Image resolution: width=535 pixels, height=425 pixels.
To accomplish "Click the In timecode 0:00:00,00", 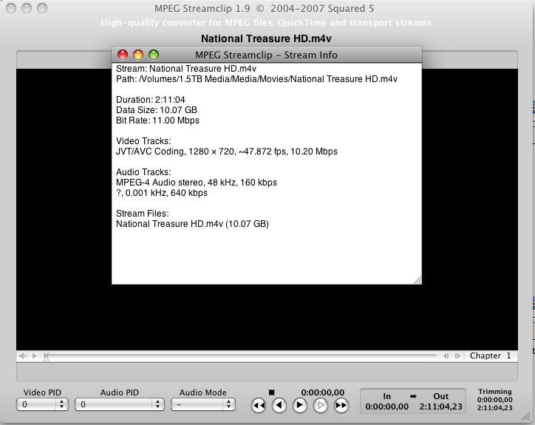I will click(x=387, y=407).
